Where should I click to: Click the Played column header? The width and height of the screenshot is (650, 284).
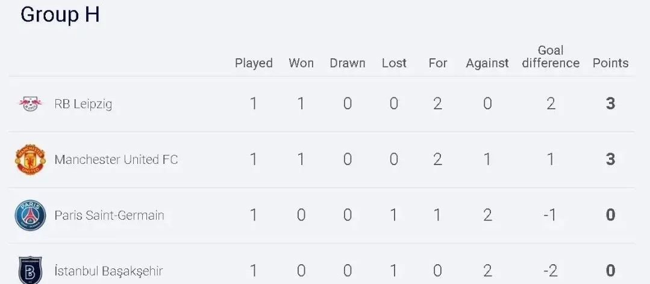254,63
